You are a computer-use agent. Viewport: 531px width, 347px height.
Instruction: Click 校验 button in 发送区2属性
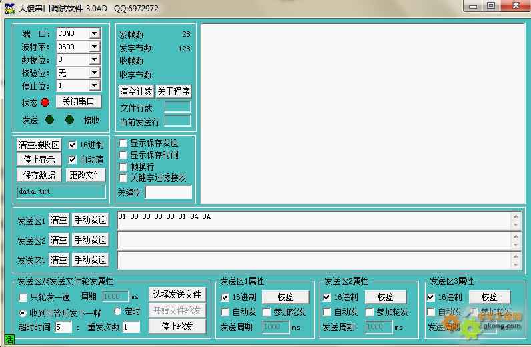pyautogui.click(x=386, y=297)
